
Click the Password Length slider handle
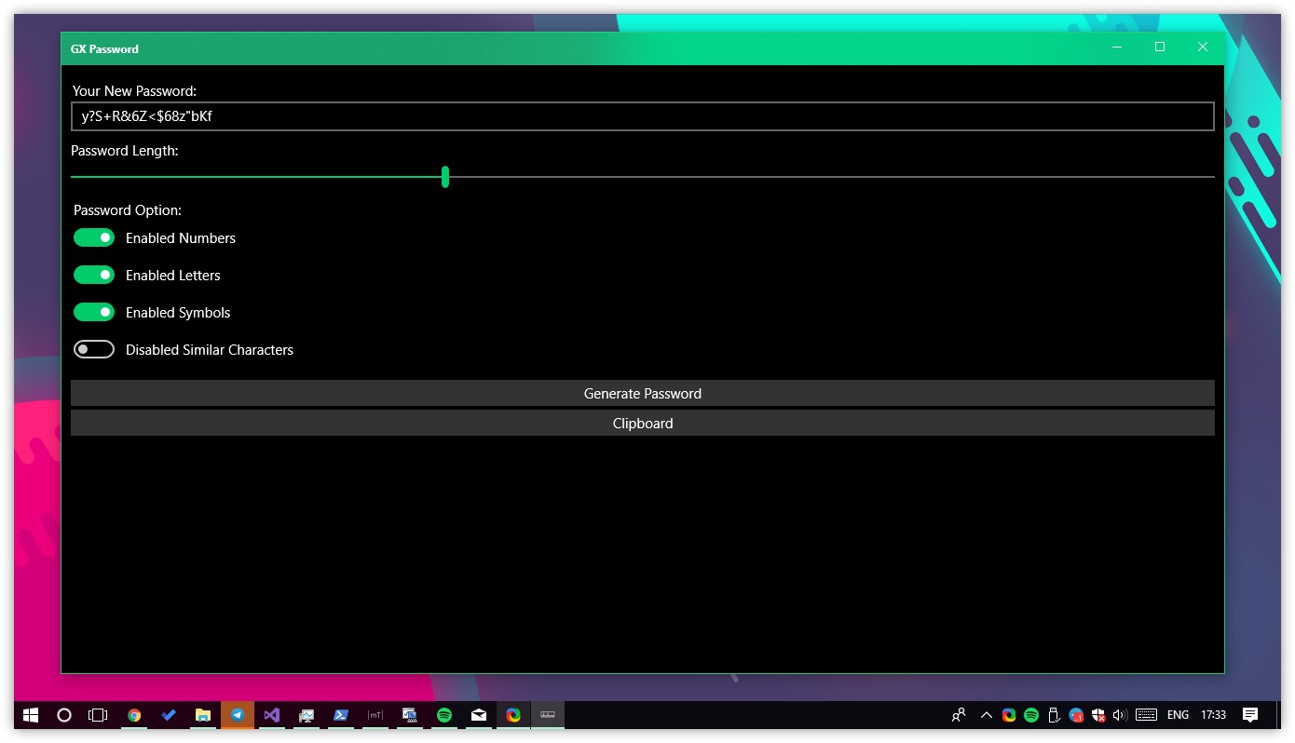445,177
